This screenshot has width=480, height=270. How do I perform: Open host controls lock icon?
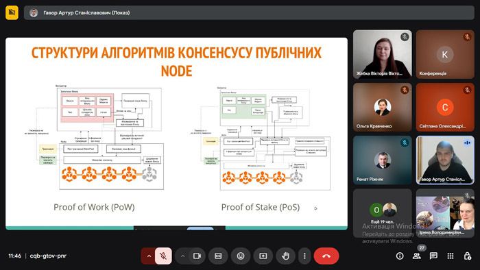click(x=468, y=256)
